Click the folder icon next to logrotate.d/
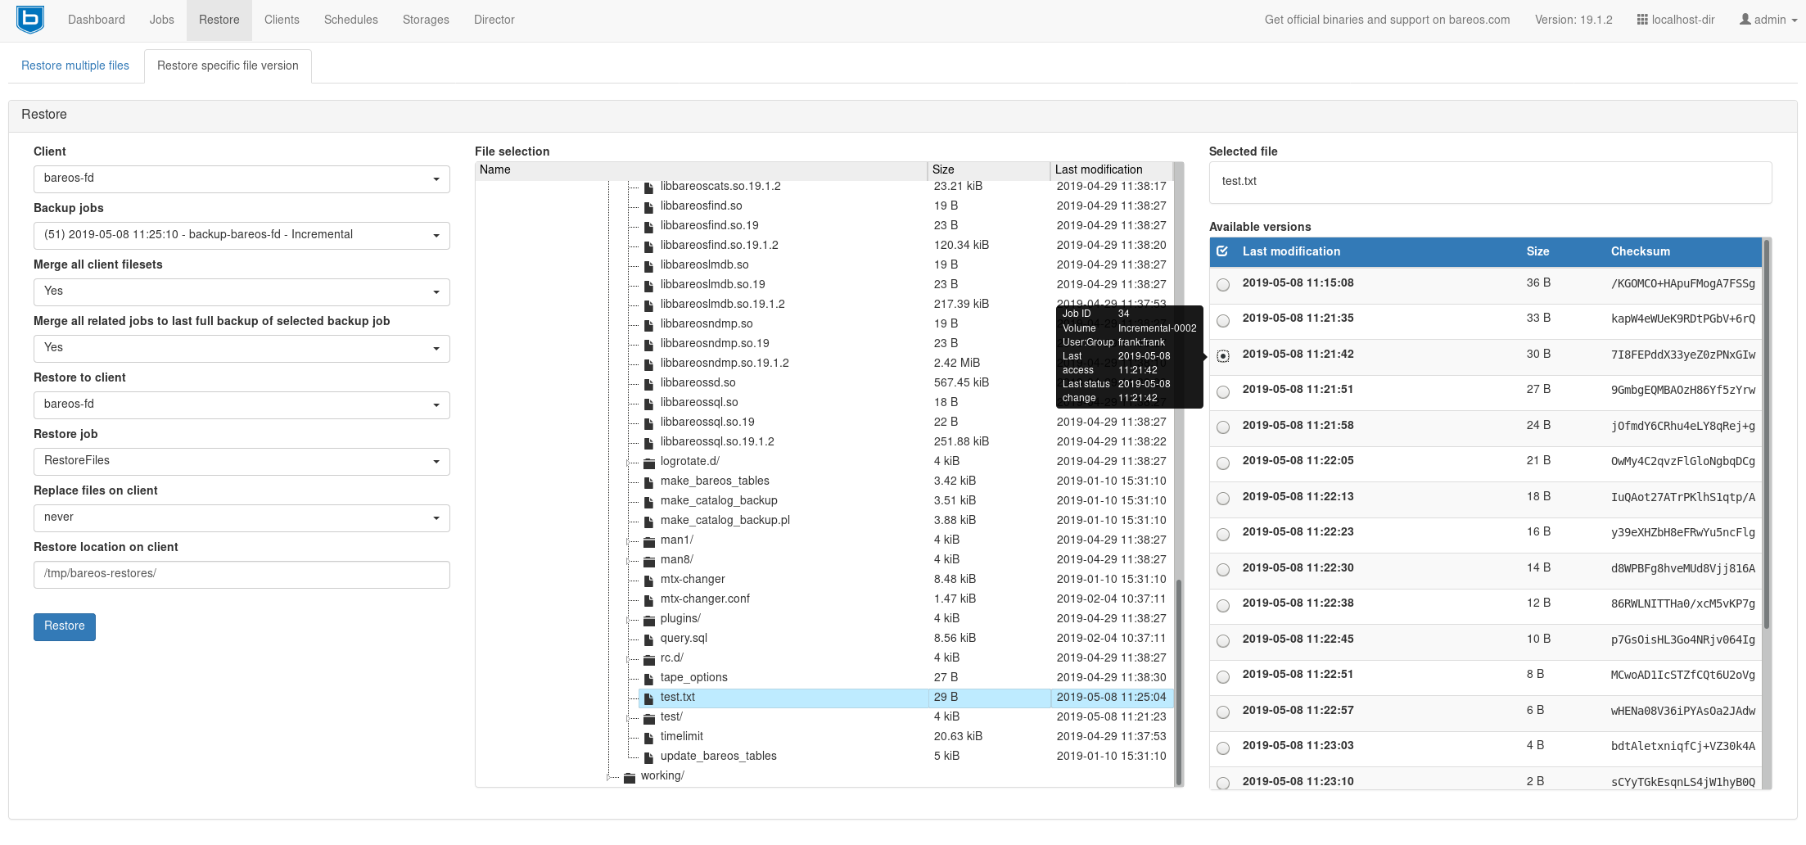 coord(648,461)
